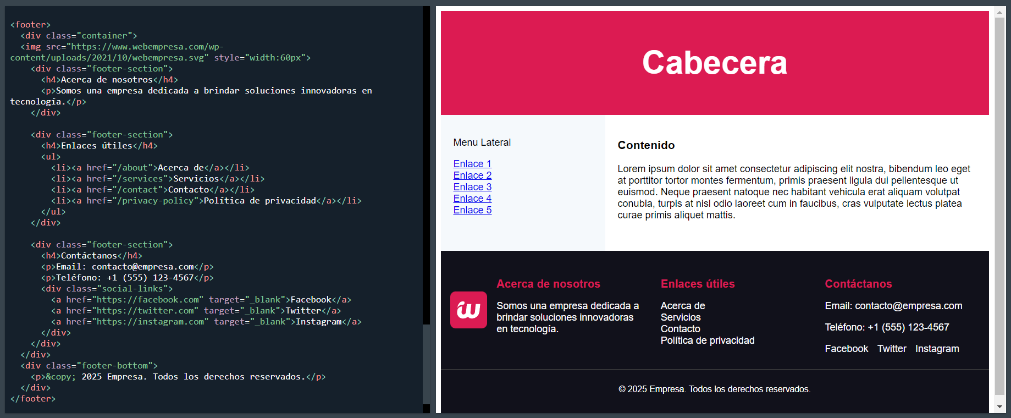Image resolution: width=1011 pixels, height=418 pixels.
Task: Click the <div class="container"> code line
Action: [x=79, y=36]
